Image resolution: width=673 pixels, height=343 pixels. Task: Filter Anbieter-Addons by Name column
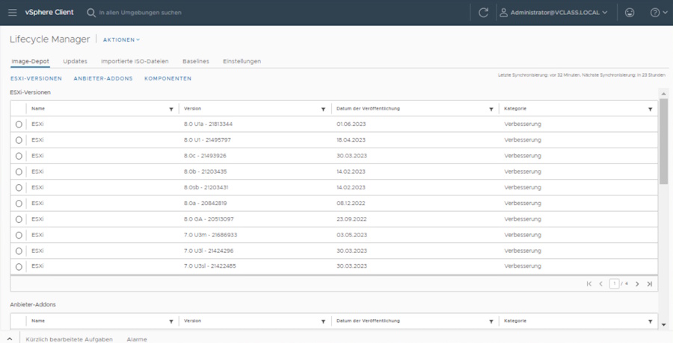click(171, 321)
